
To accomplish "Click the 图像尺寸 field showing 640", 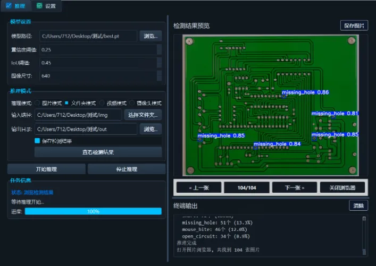I will [x=100, y=76].
